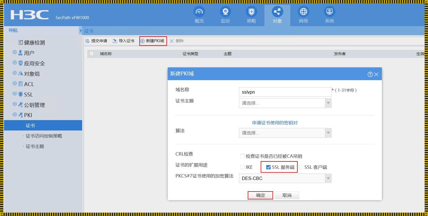Viewport: 428px width, 216px height.
Task: Click the 导航 panel title
Action: coord(13,30)
